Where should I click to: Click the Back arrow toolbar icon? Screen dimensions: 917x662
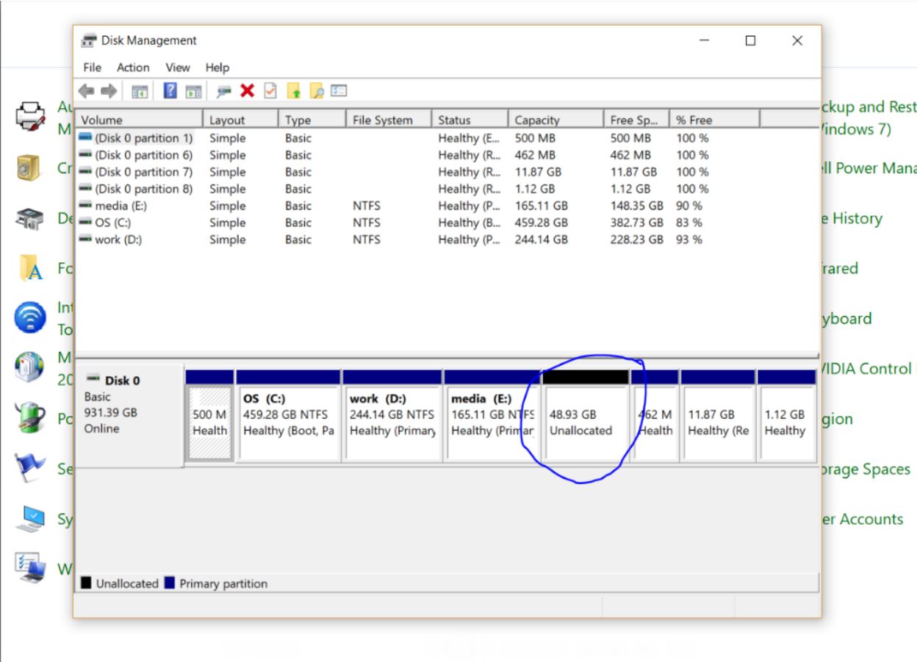click(86, 91)
